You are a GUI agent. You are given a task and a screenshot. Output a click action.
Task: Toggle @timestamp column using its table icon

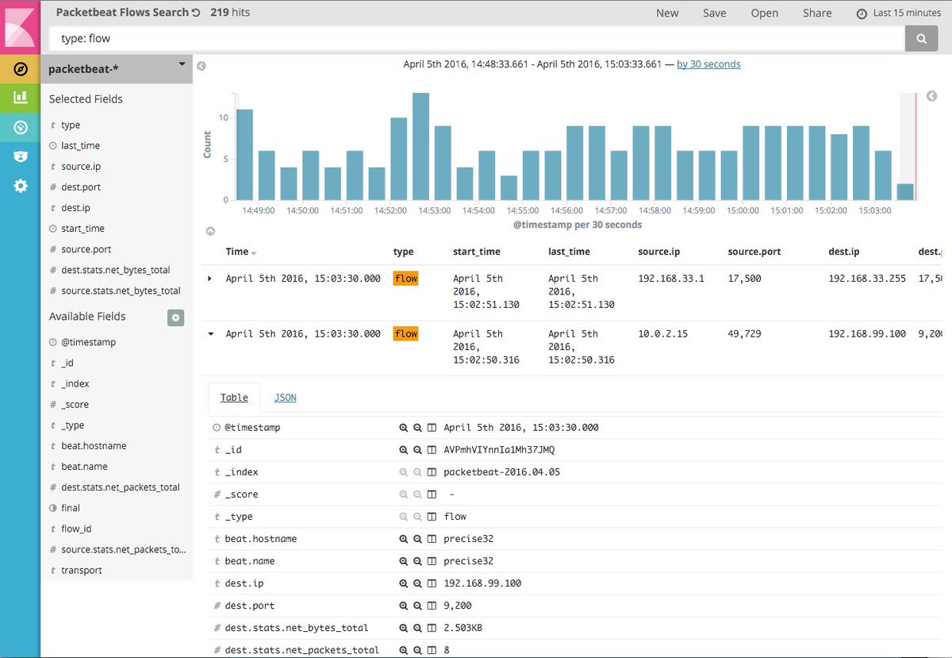click(x=432, y=427)
